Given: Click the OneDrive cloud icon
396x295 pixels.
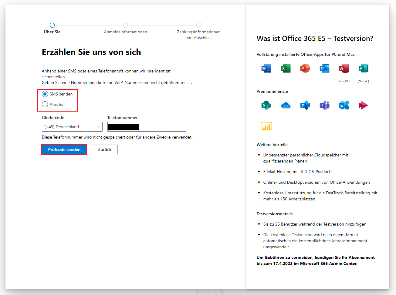Looking at the screenshot, I should [286, 105].
